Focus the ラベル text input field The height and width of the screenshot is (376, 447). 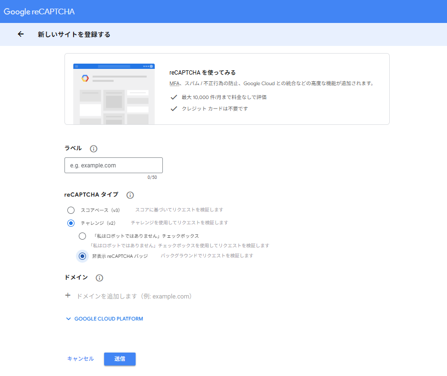click(114, 166)
